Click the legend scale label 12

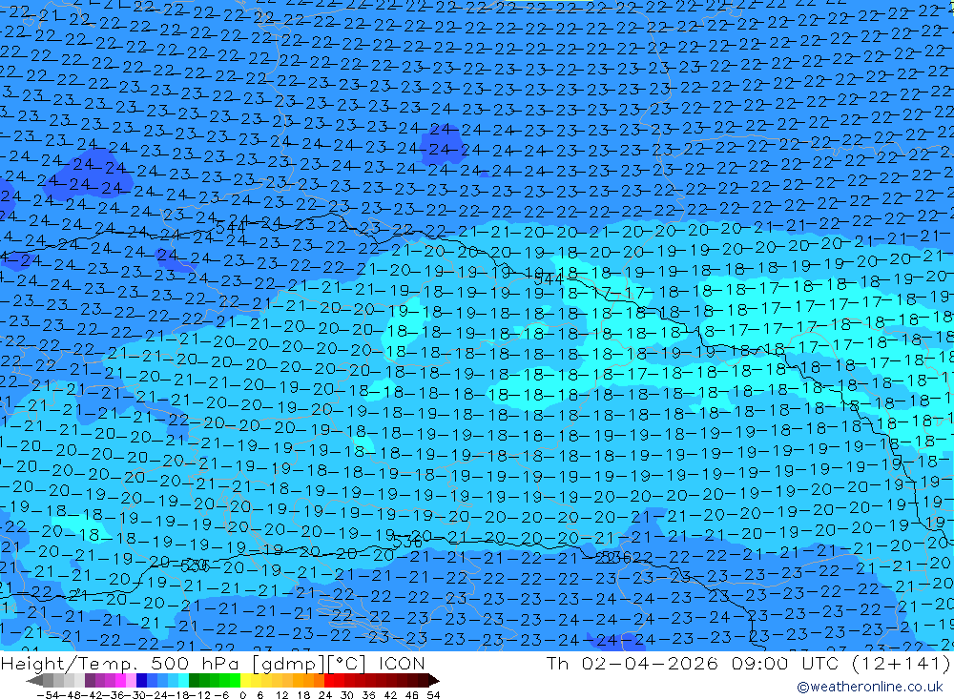point(281,695)
